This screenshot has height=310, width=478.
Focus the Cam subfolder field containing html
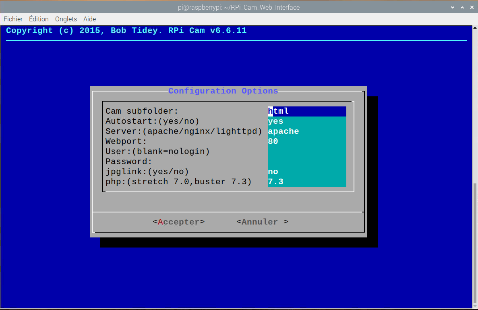(x=307, y=111)
